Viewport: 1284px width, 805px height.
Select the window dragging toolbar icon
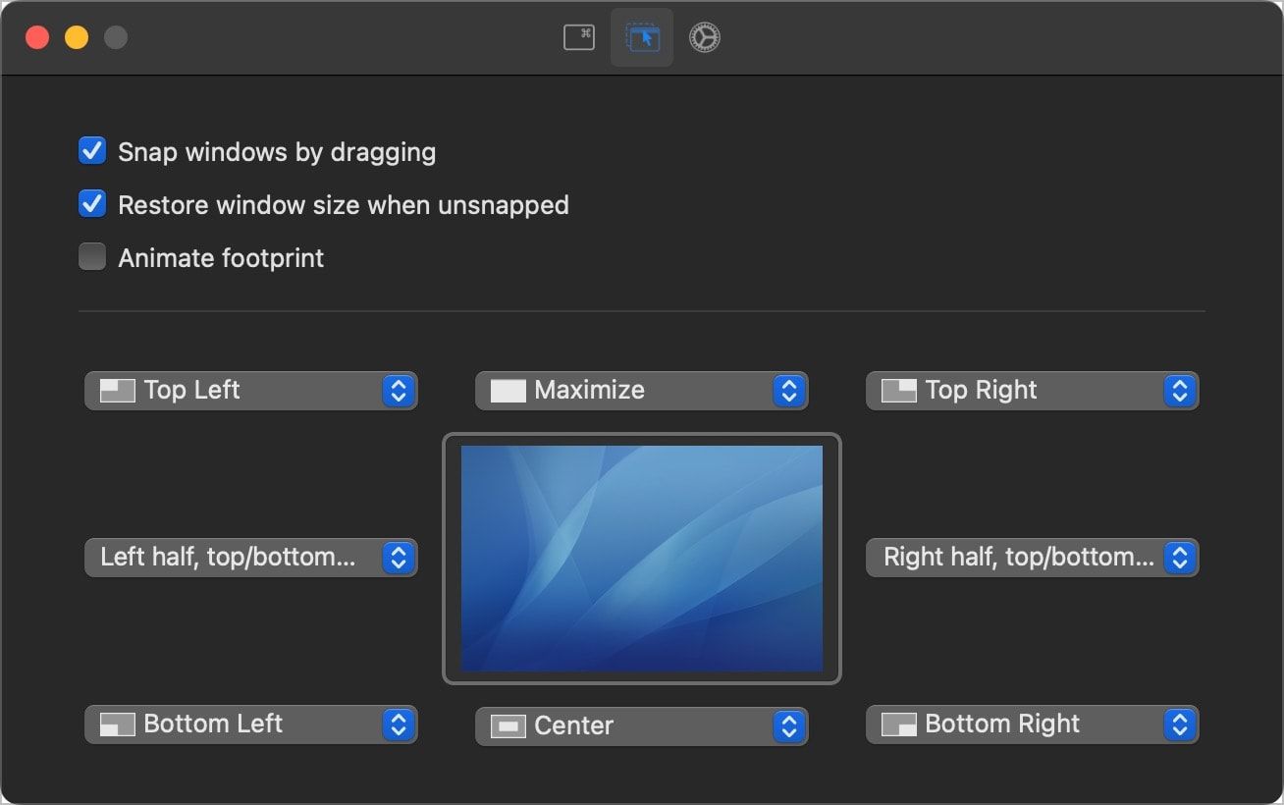coord(641,36)
